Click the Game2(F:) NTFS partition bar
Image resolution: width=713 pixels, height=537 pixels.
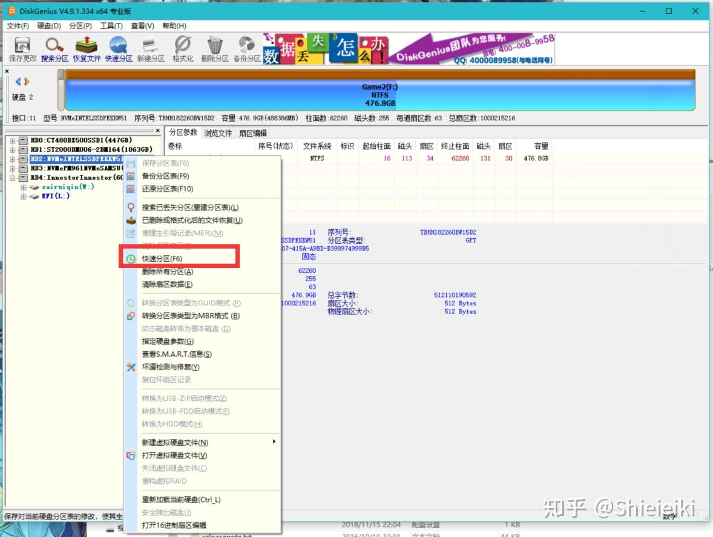[379, 91]
